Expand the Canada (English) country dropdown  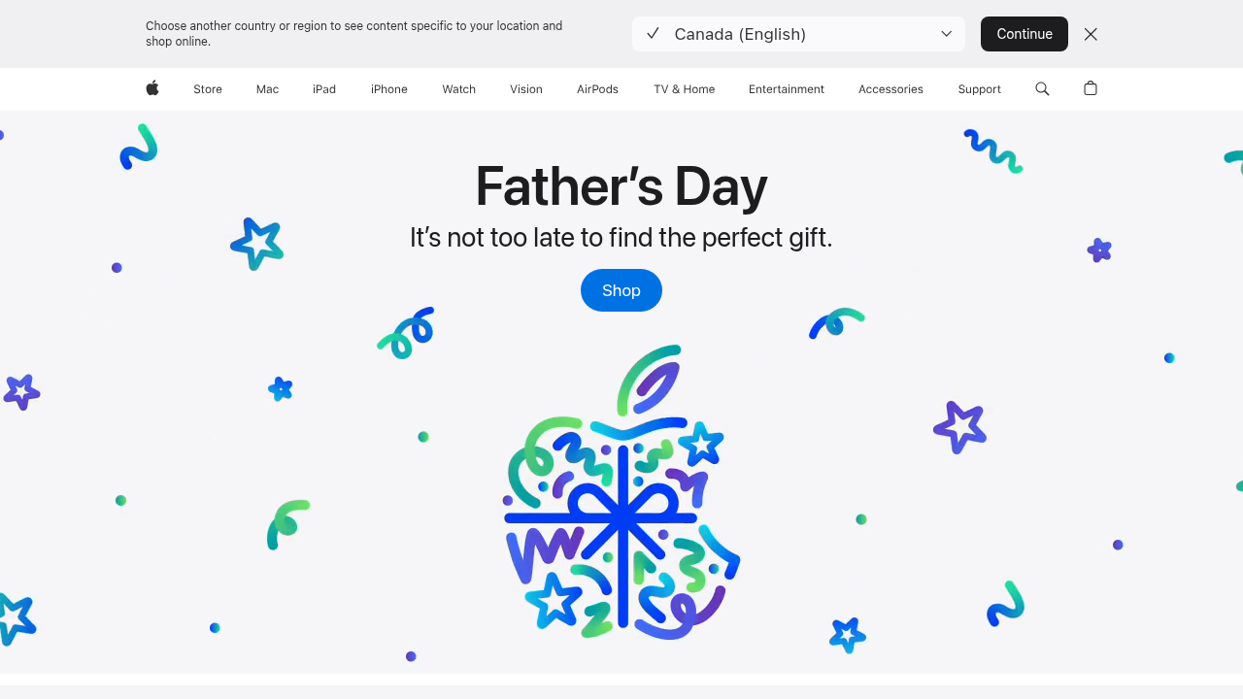click(x=798, y=34)
